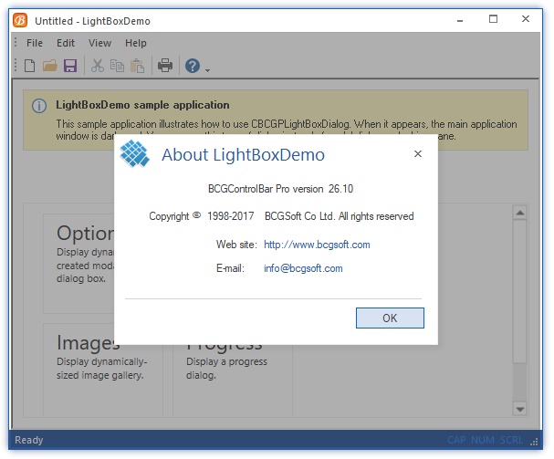Click the orange application icon in title bar
The image size is (554, 459).
click(20, 20)
